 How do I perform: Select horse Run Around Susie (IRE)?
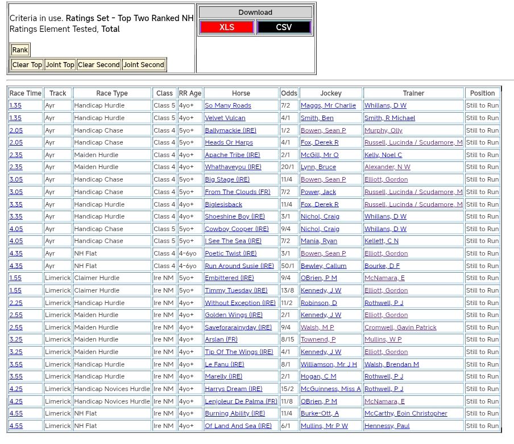[239, 266]
